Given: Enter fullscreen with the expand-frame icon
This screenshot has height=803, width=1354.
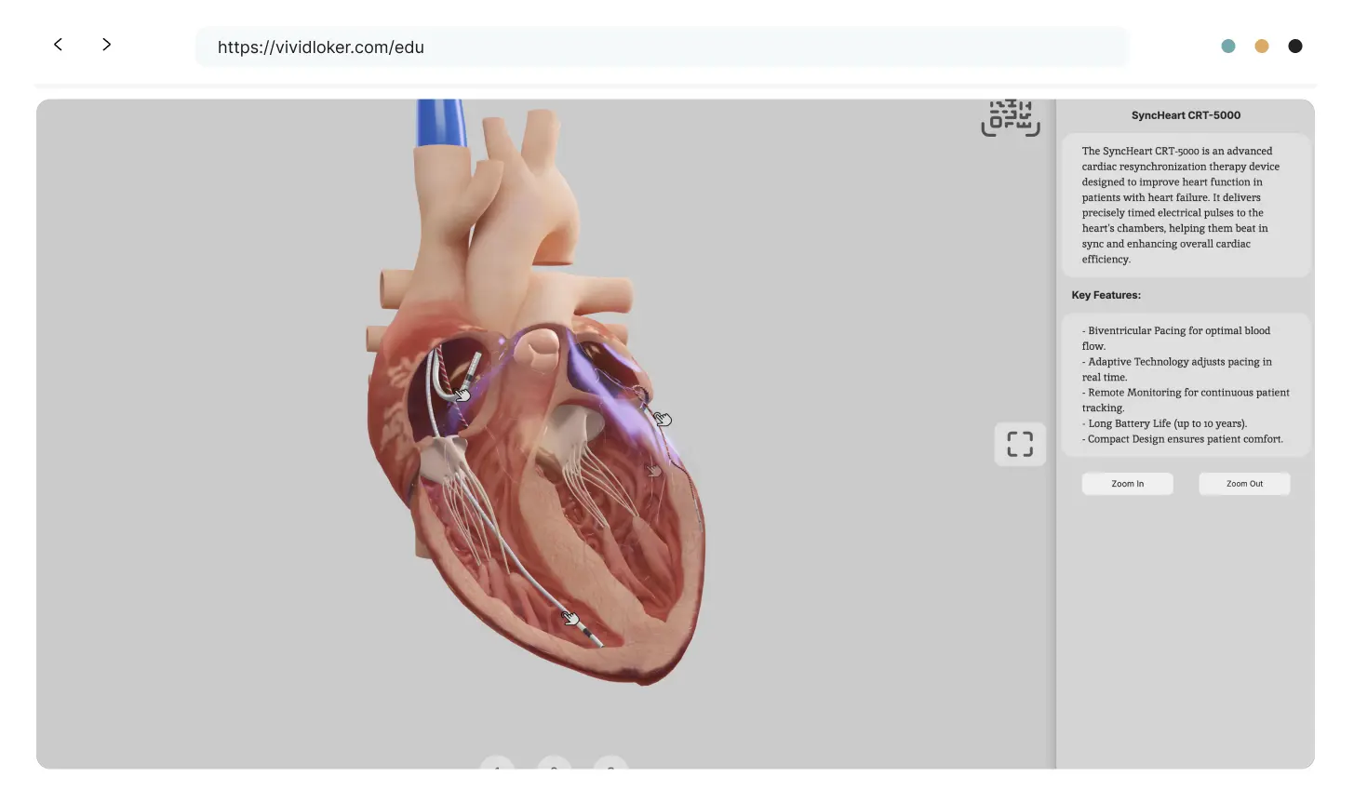Looking at the screenshot, I should [1020, 444].
